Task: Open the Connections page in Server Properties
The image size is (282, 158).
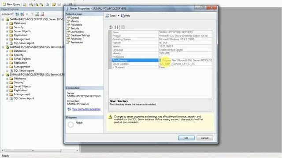Action: 77,32
